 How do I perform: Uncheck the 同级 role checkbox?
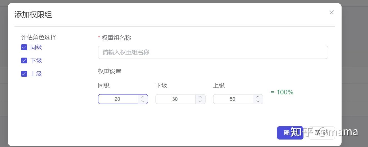click(24, 47)
